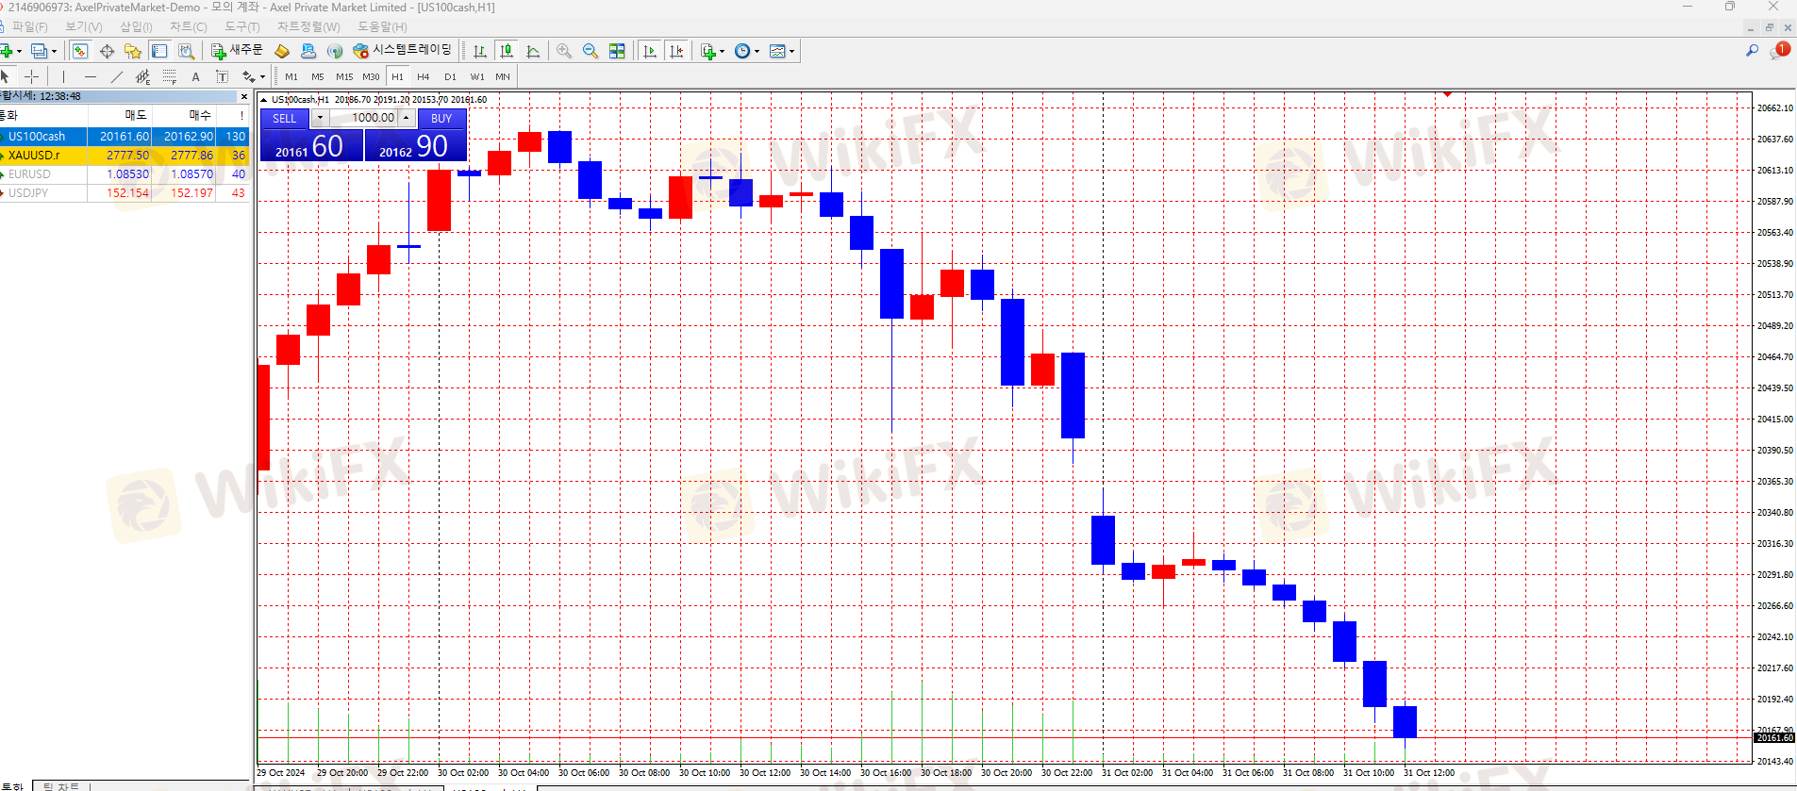Click the zoom out magnifier icon
Viewport: 1797px width, 791px height.
(591, 51)
